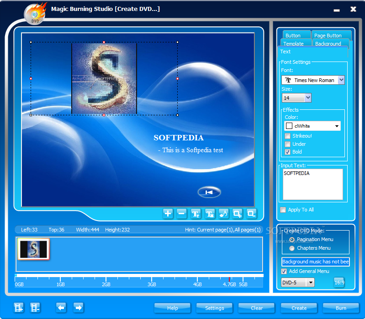Click the SOFTPEDIA title text in preview
This screenshot has width=365, height=319.
click(179, 138)
